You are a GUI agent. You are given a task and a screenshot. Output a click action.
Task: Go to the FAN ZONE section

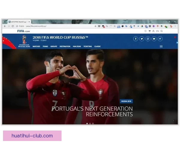tap(77, 46)
